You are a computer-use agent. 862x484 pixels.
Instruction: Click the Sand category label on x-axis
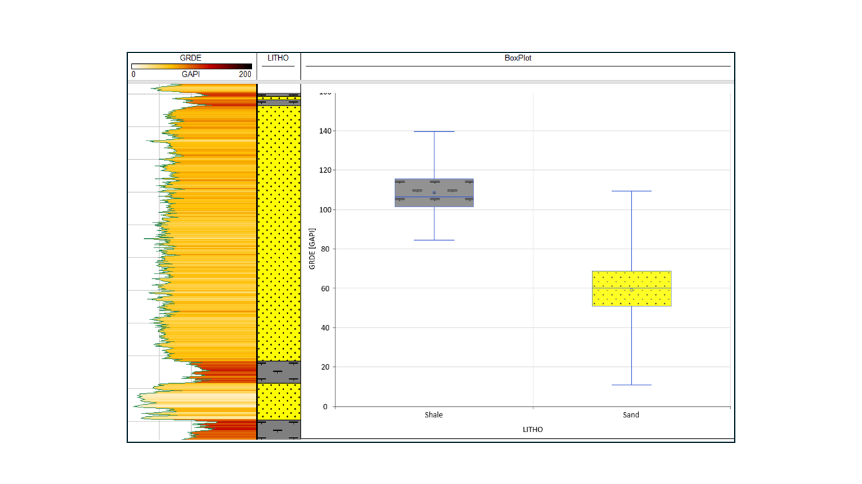click(631, 415)
